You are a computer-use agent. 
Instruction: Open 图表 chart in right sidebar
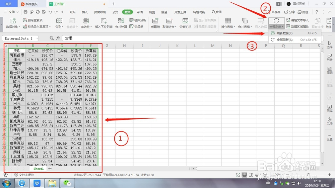(x=329, y=70)
